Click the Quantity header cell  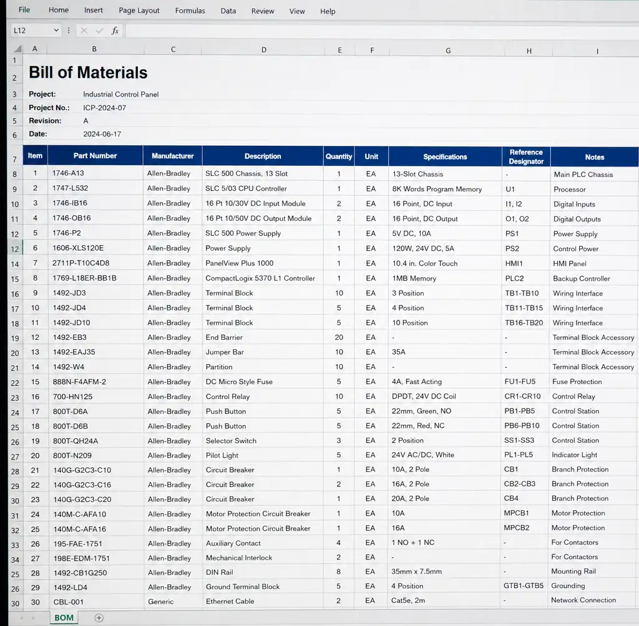click(339, 156)
